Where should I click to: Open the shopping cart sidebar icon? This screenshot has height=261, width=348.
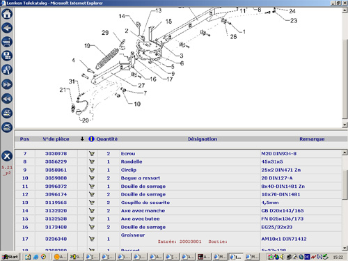(7, 42)
